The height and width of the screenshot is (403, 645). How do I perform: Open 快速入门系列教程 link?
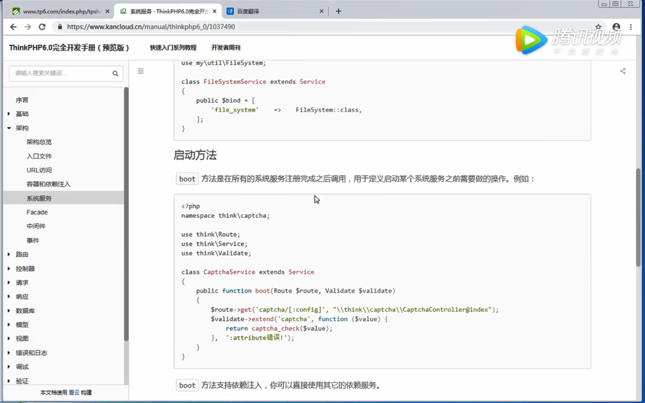[173, 48]
